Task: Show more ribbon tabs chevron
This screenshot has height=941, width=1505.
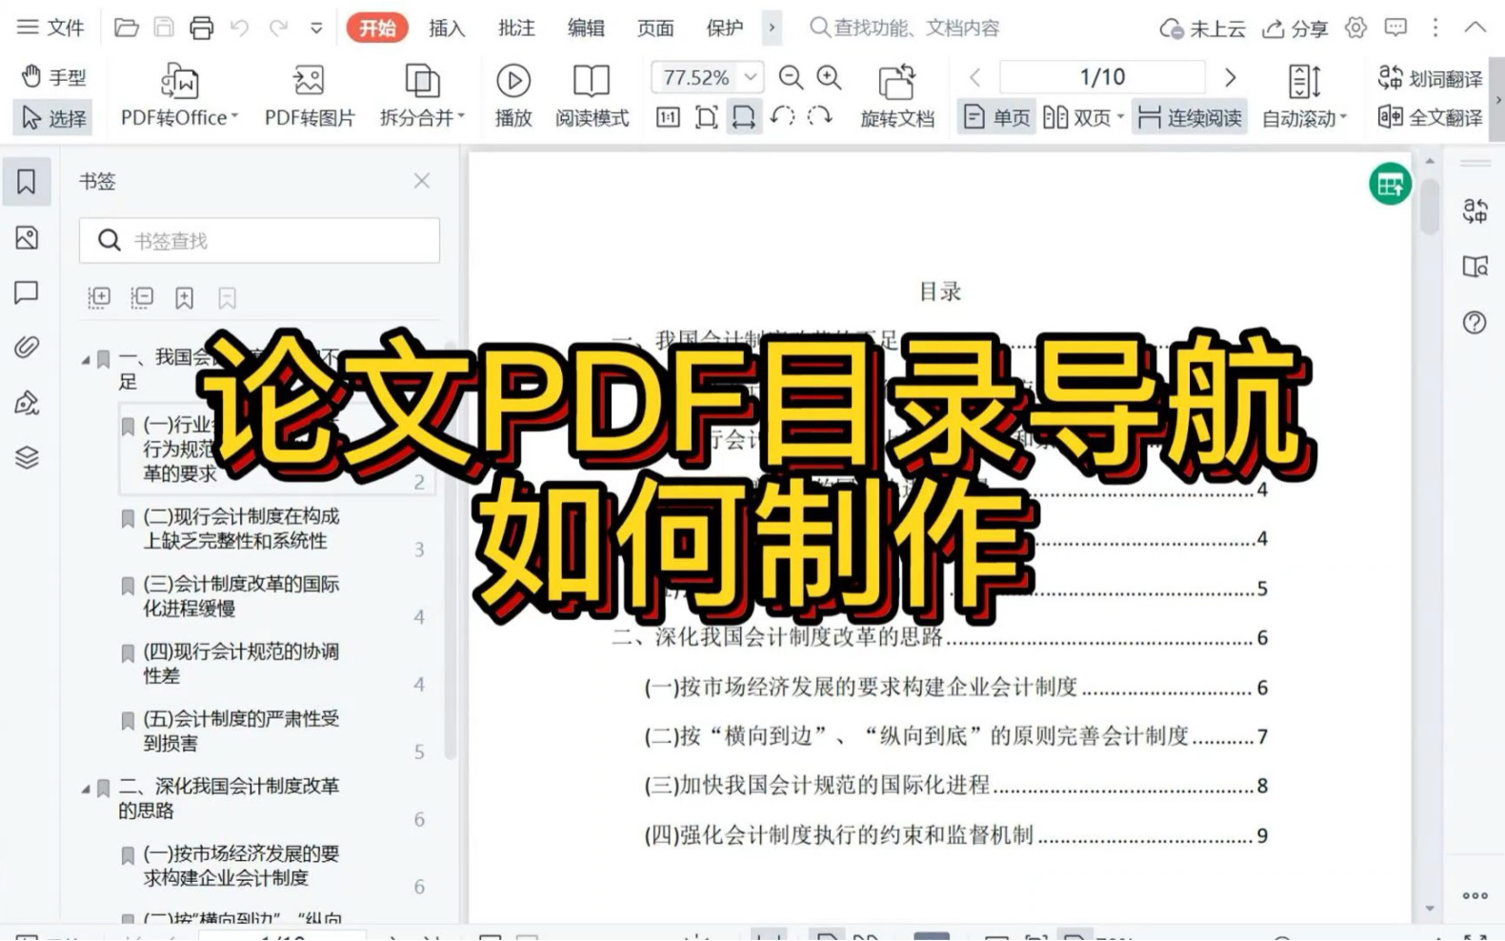Action: pyautogui.click(x=772, y=28)
